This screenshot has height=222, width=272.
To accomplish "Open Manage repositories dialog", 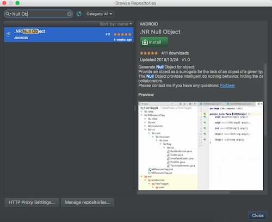I will pos(88,202).
